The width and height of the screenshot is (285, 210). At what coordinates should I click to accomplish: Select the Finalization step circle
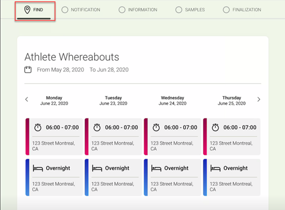tap(226, 10)
